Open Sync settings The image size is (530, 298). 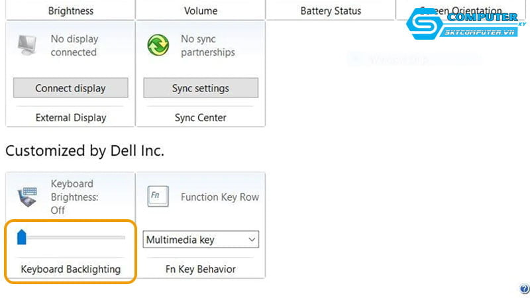tap(200, 88)
